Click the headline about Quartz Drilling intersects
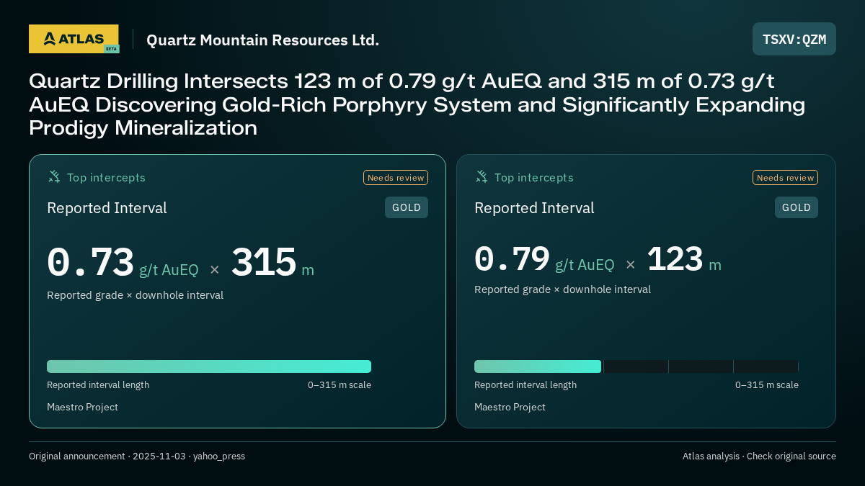Image resolution: width=865 pixels, height=486 pixels. tap(417, 104)
